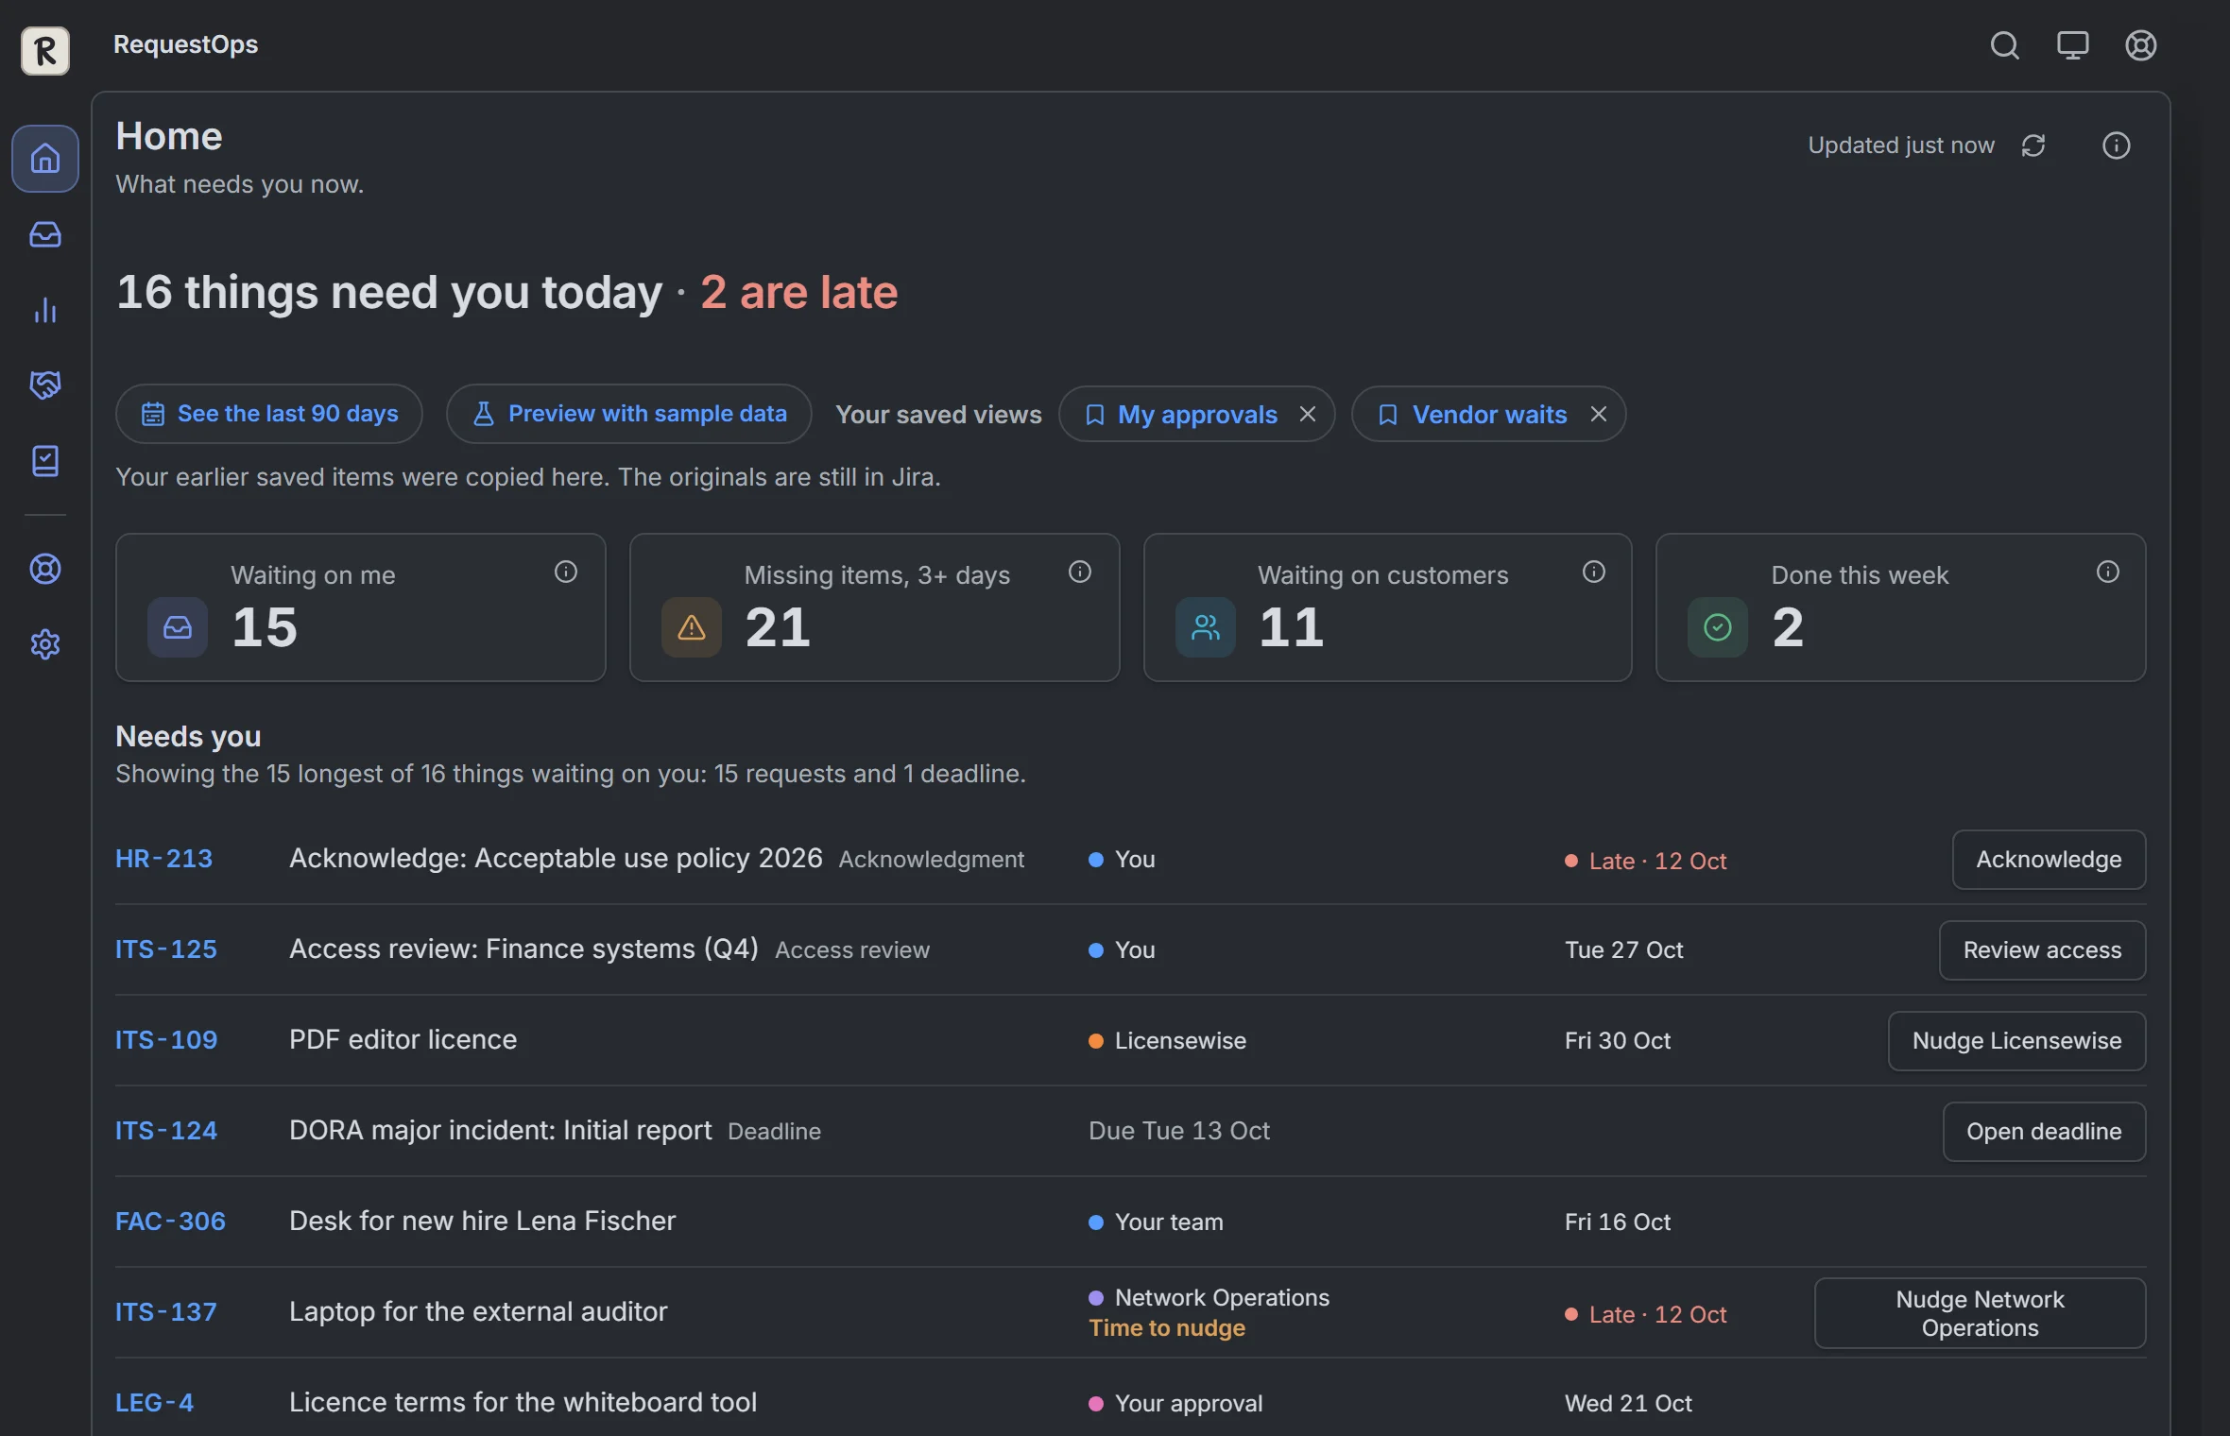Show info for the Waiting on customers card
This screenshot has width=2230, height=1436.
(1594, 572)
